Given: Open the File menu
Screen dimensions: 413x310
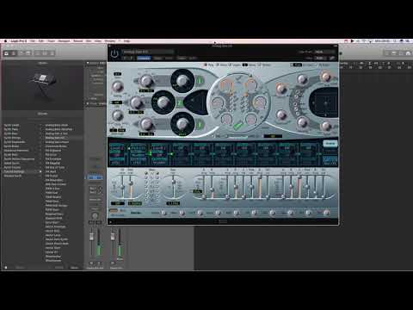Looking at the screenshot, I should click(33, 41).
